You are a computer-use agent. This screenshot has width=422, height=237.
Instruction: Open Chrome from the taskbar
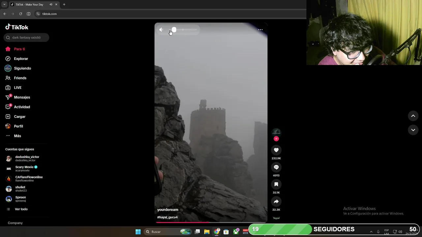(217, 232)
